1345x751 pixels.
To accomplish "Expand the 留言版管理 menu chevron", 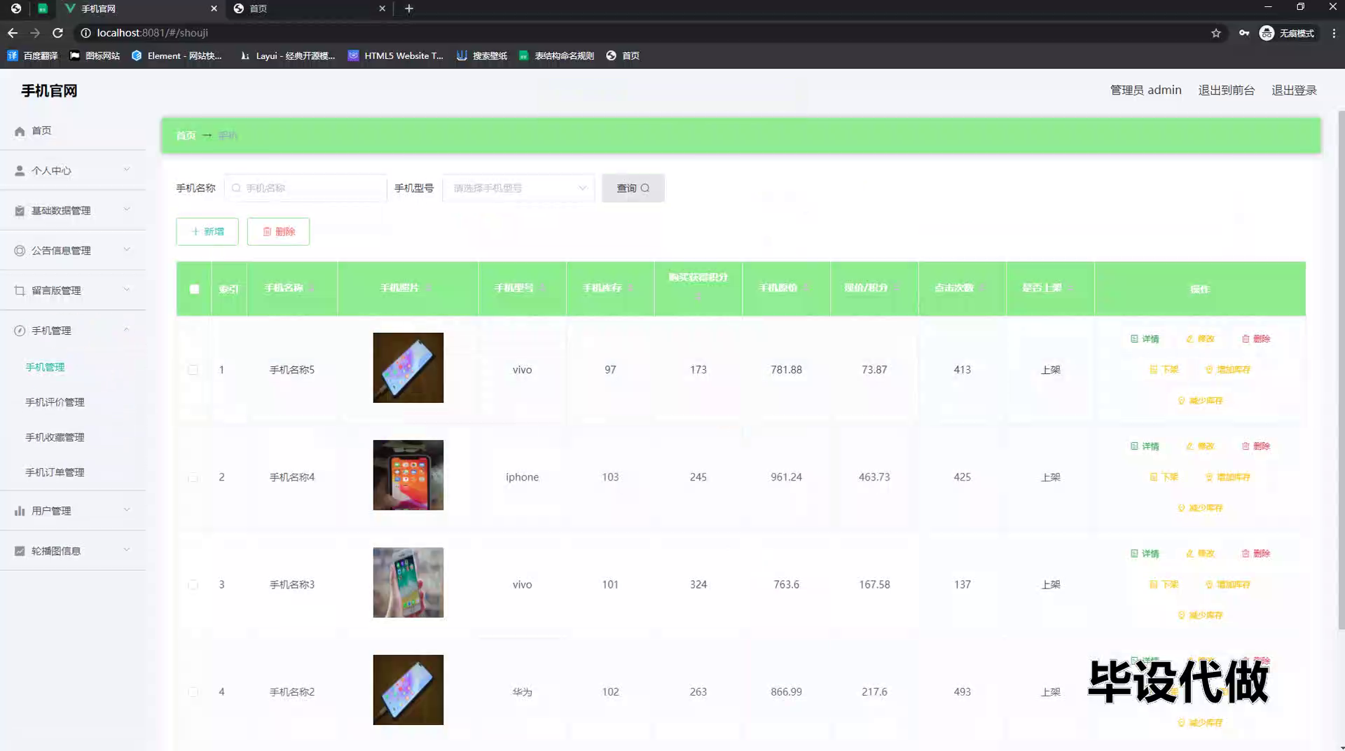I will pos(127,289).
